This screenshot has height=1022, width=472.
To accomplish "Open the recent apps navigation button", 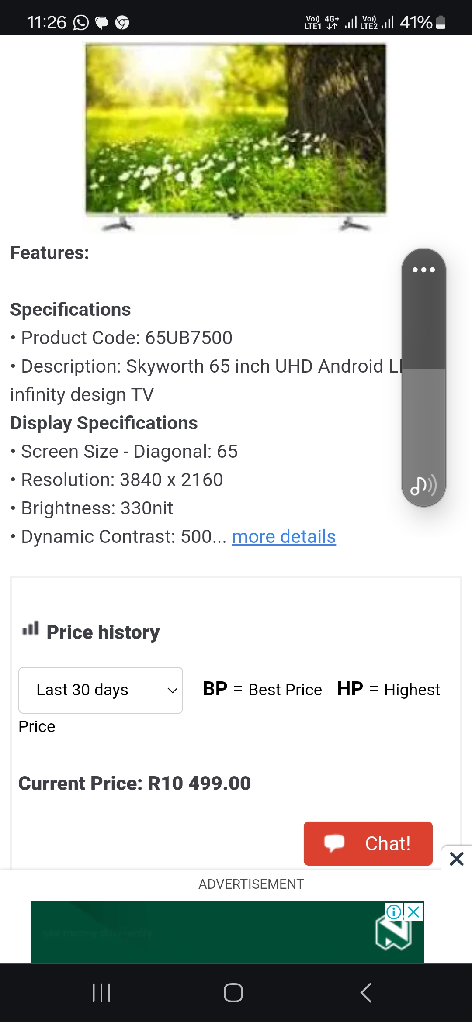I will point(101,993).
